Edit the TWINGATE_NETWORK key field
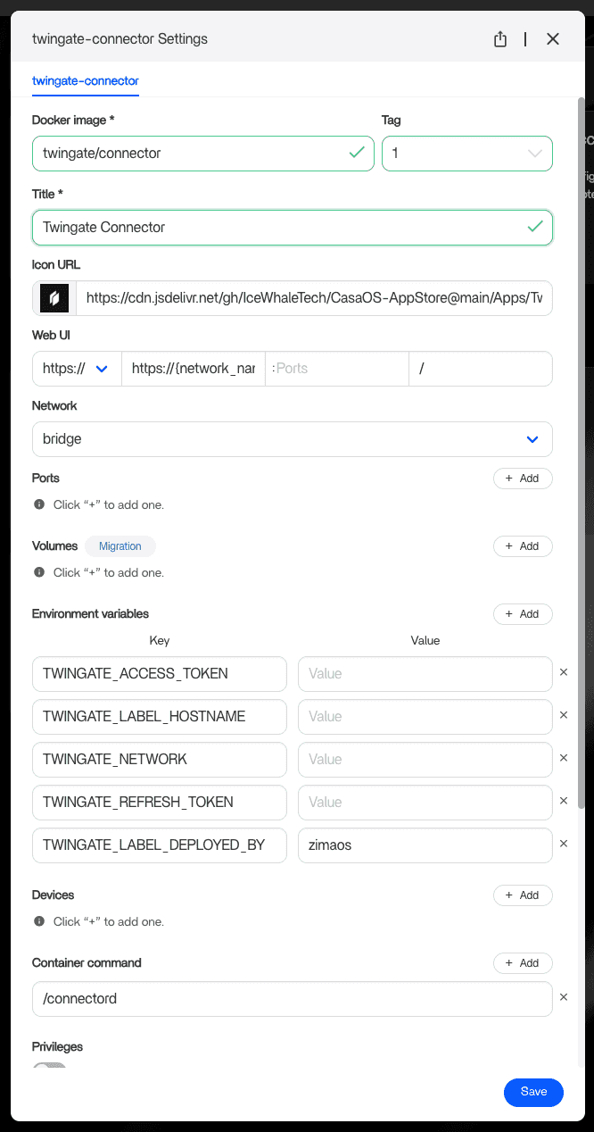Screen dimensions: 594x1132 coord(160,760)
